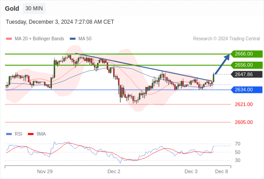Screen dimensions: 264x179
Task: Click the MA 20 + Bollinger Bands legend label
Action: [39, 39]
